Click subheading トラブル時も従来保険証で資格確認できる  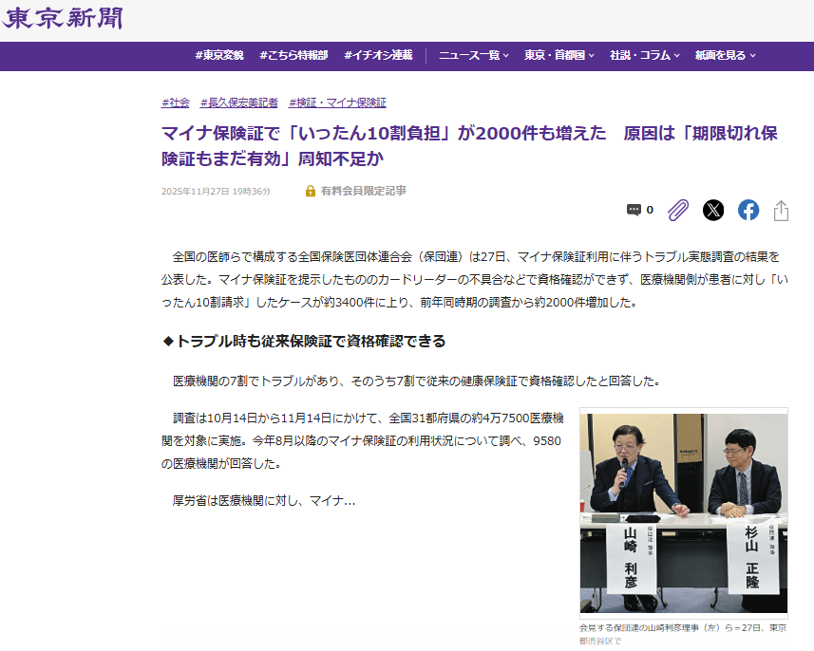[304, 342]
